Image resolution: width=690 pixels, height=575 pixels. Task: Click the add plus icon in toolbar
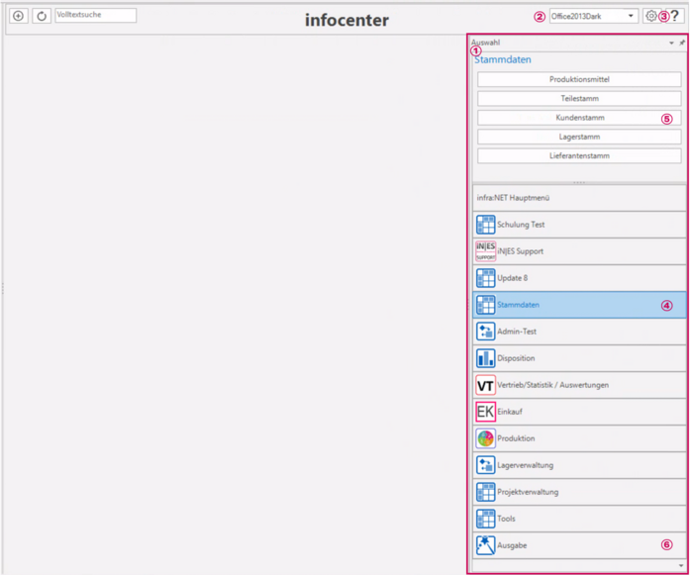point(18,16)
